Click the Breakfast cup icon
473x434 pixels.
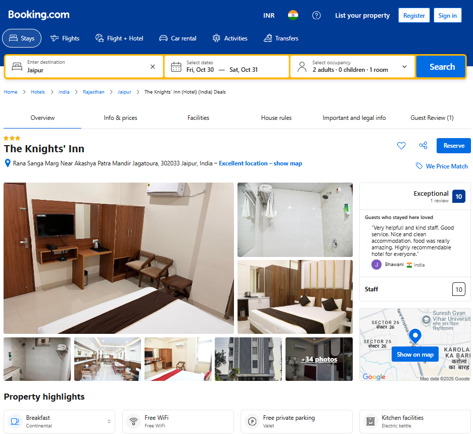(x=15, y=421)
